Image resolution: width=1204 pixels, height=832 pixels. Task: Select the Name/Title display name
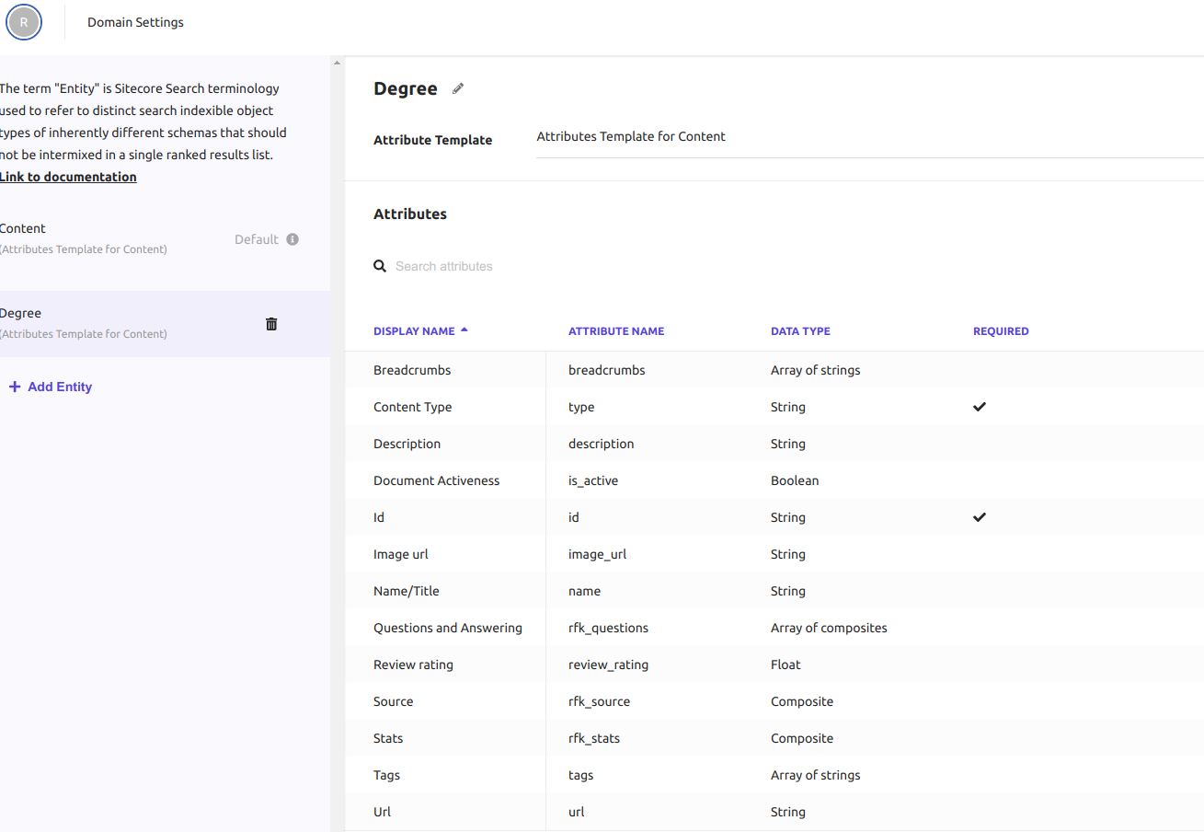coord(407,591)
